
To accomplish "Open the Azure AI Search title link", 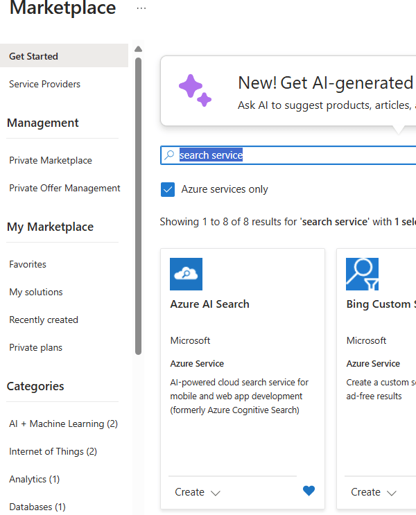I will point(209,304).
